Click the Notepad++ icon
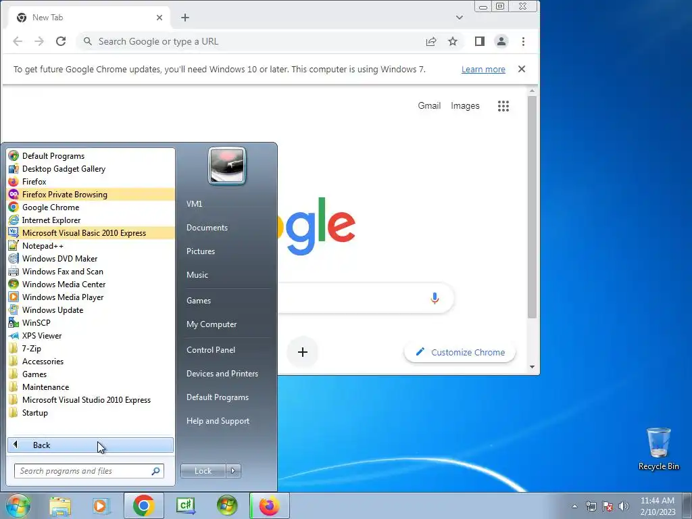 [14, 245]
